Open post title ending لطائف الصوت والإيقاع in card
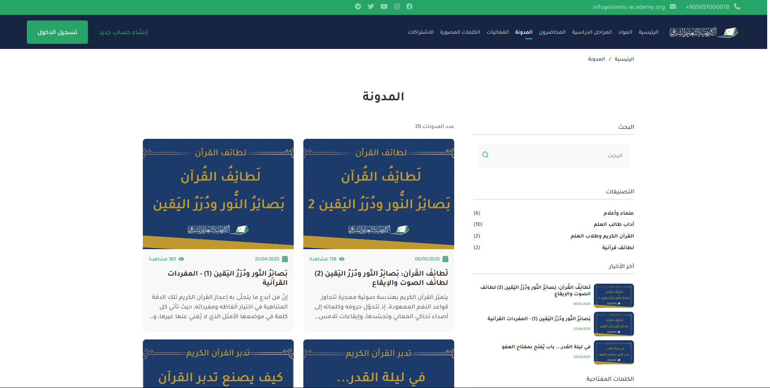 pyautogui.click(x=381, y=278)
